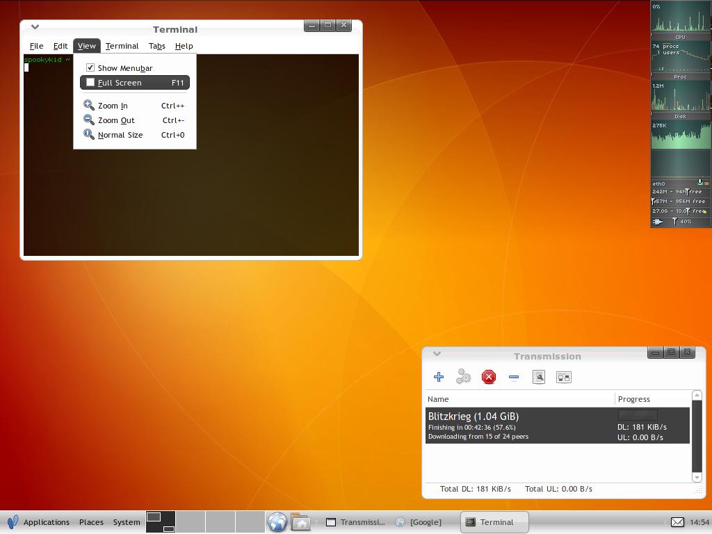Add a torrent with the plus icon
The image size is (712, 534).
click(x=439, y=377)
